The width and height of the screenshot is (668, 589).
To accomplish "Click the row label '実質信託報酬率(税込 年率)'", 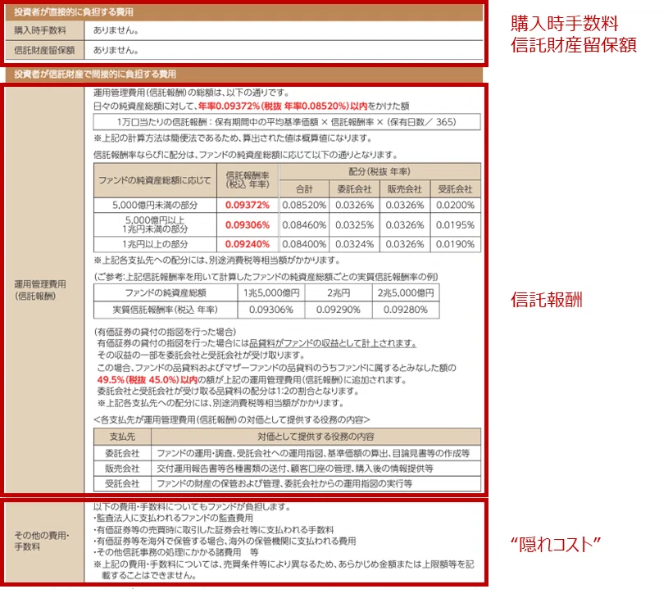I will coord(166,310).
